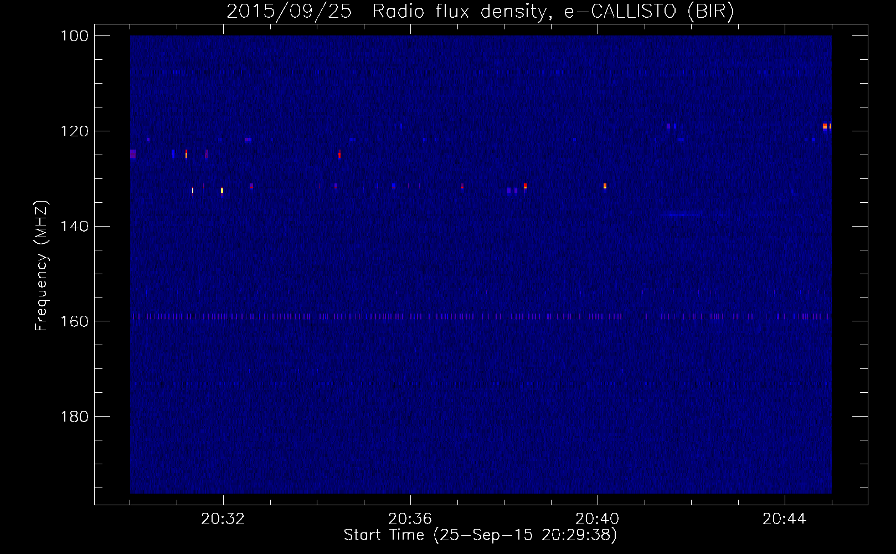Click the 100 frequency tick label

pos(75,36)
